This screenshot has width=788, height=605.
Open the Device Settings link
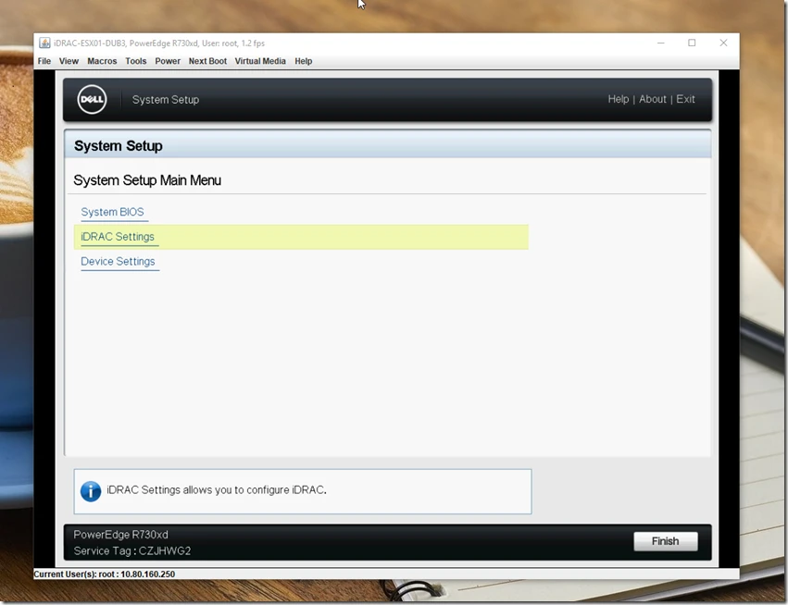coord(119,262)
